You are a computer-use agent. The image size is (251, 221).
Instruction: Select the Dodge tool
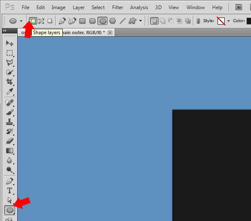[x=10, y=170]
